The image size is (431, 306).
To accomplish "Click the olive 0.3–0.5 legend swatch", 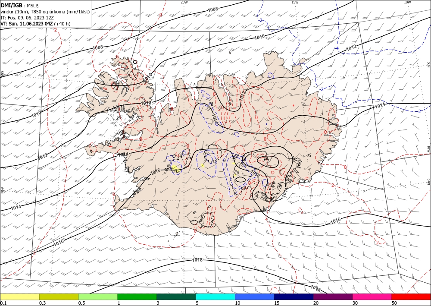I will click(59, 297).
